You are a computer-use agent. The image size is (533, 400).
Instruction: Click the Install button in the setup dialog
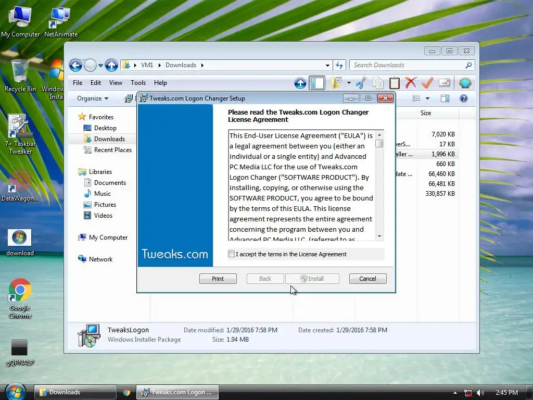(312, 279)
